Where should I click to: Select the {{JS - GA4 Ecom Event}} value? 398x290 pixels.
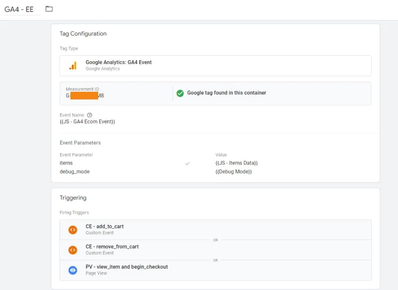click(x=87, y=122)
